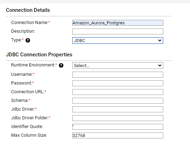Click the Runtime Environment label
This screenshot has width=190, height=160.
click(34, 65)
